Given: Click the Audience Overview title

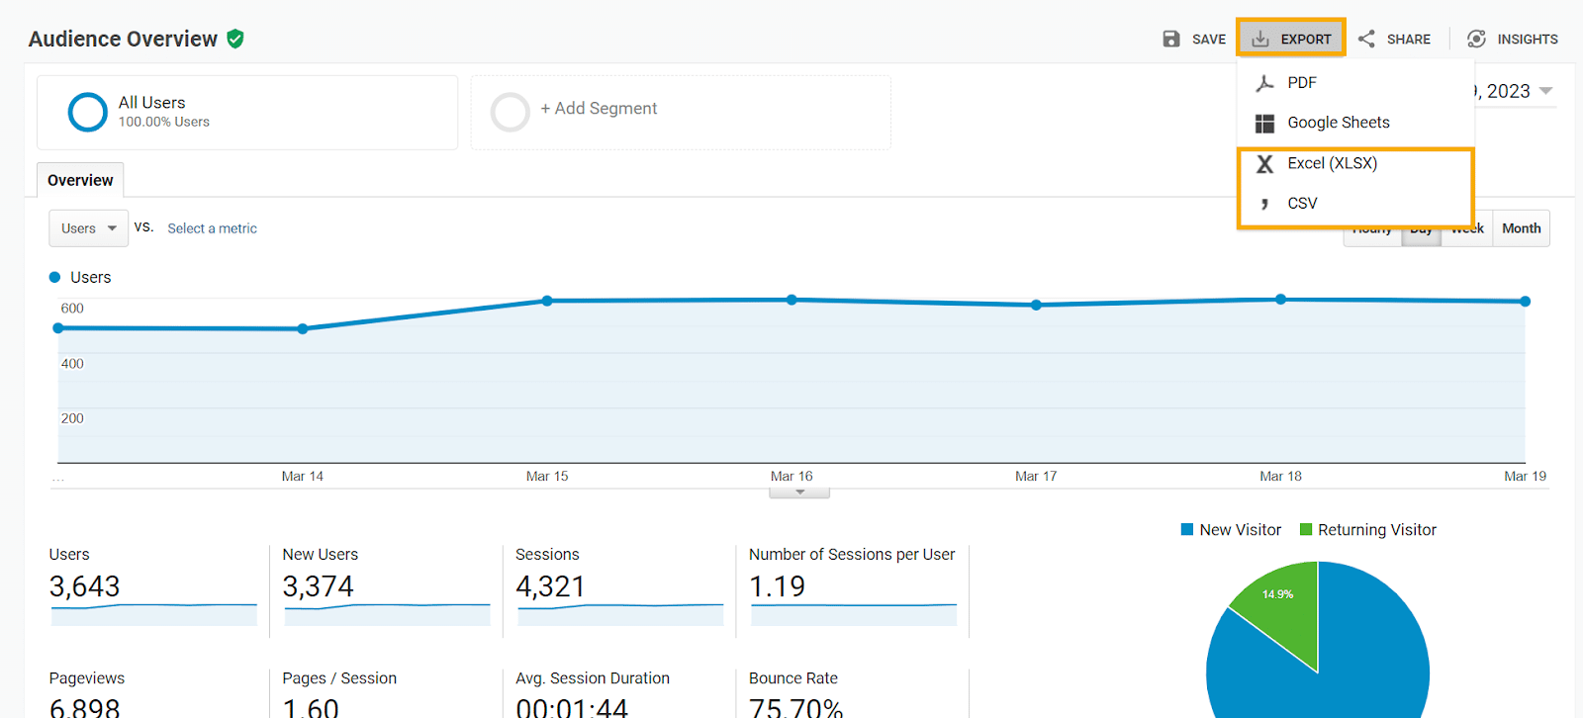Looking at the screenshot, I should pos(123,39).
